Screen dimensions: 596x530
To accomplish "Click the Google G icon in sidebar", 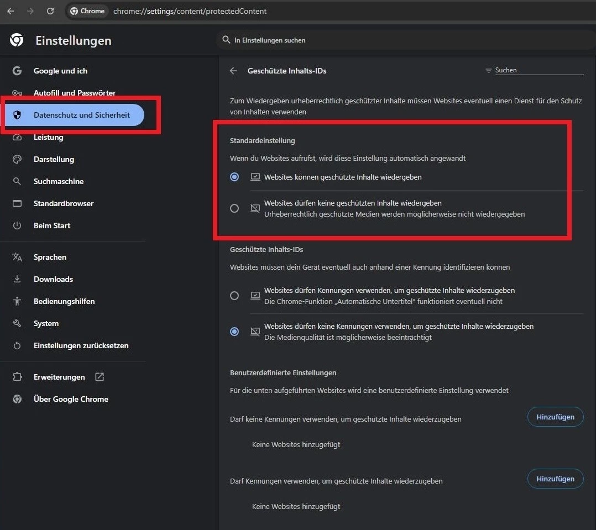I will click(x=17, y=71).
